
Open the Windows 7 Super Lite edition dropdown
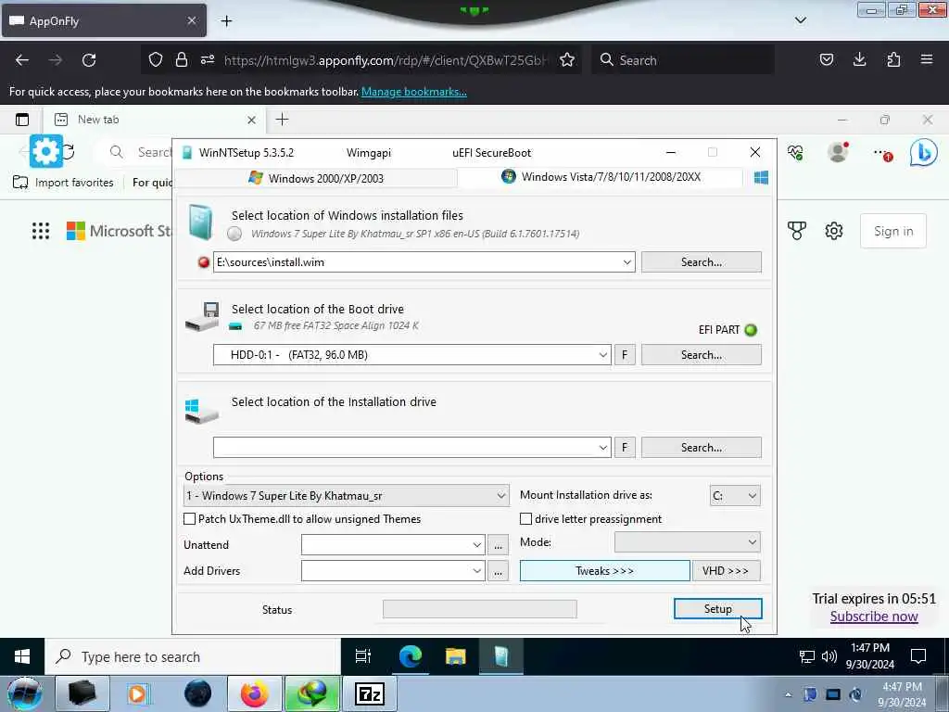(x=347, y=496)
